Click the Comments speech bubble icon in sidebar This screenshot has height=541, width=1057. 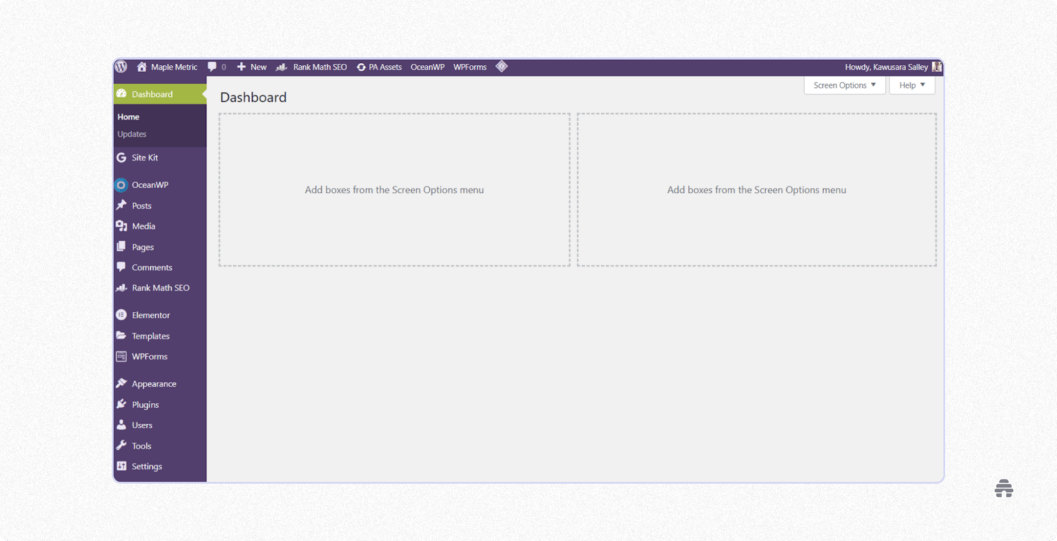point(121,267)
